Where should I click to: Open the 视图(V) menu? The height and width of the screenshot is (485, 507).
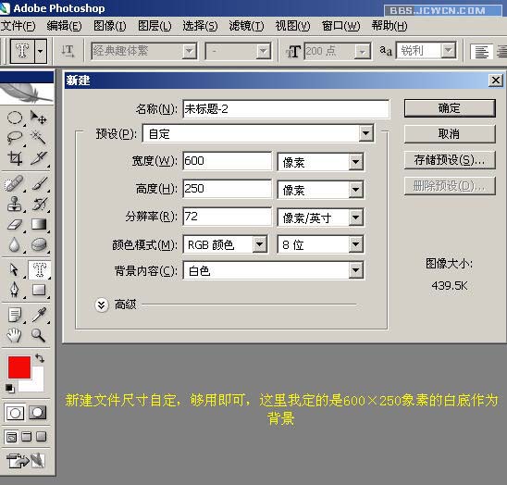pyautogui.click(x=292, y=26)
